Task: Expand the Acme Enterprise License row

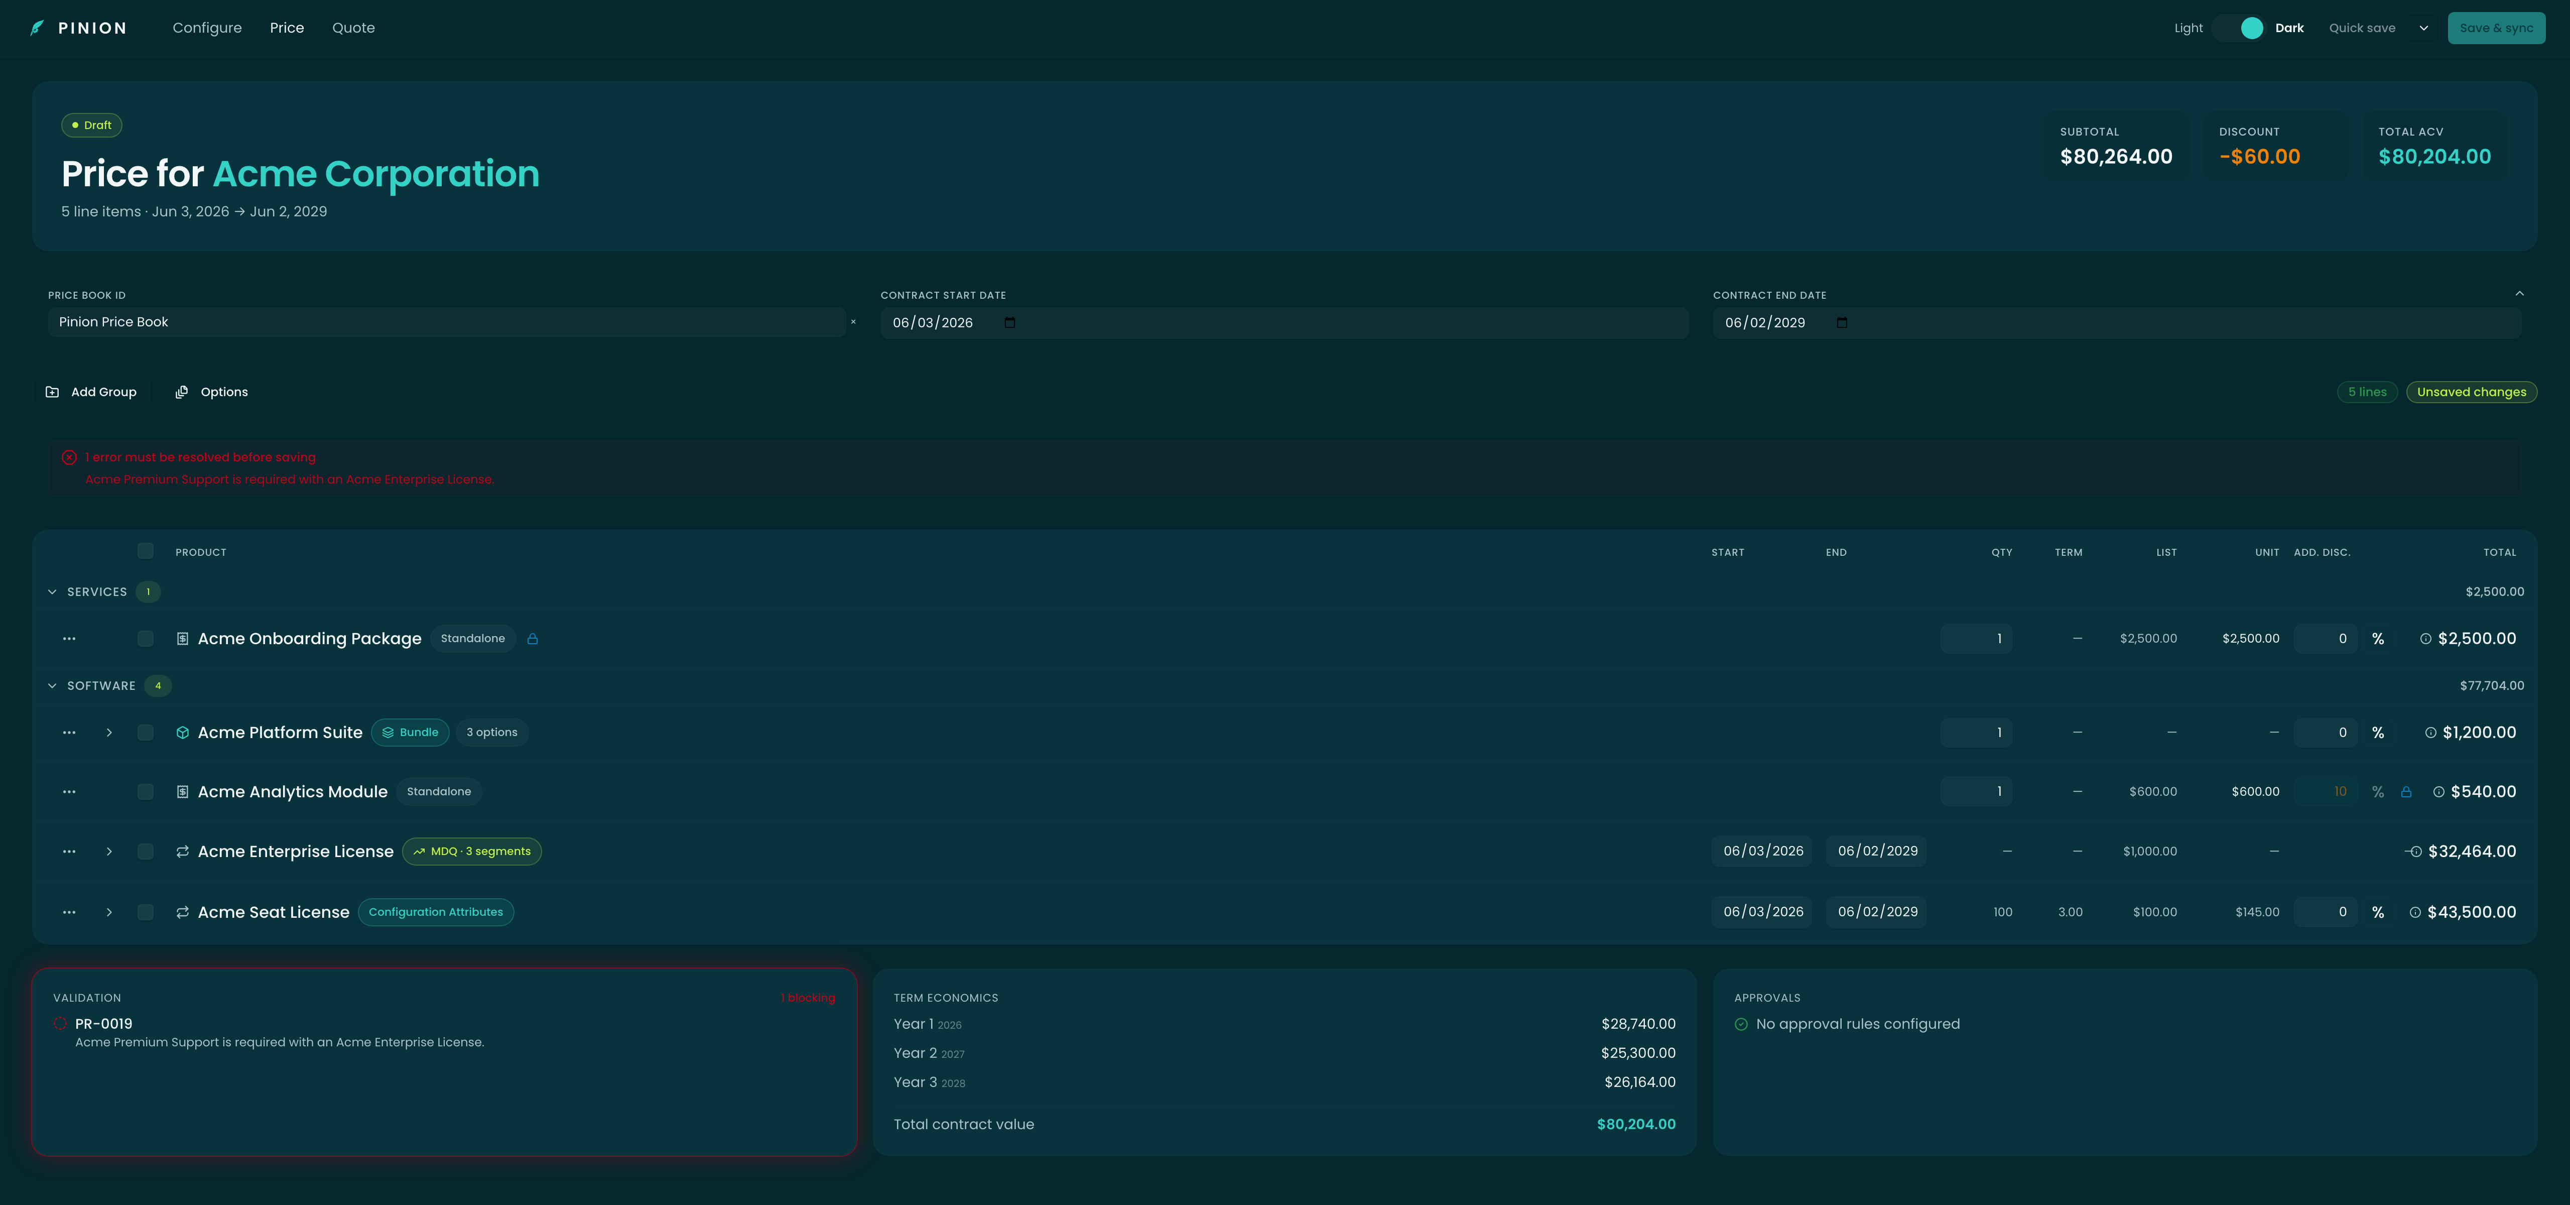Action: (x=109, y=852)
